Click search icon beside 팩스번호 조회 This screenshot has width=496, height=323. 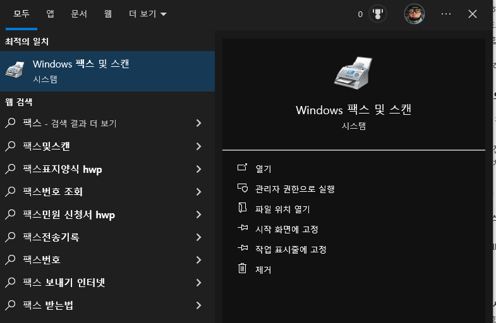[x=10, y=192]
